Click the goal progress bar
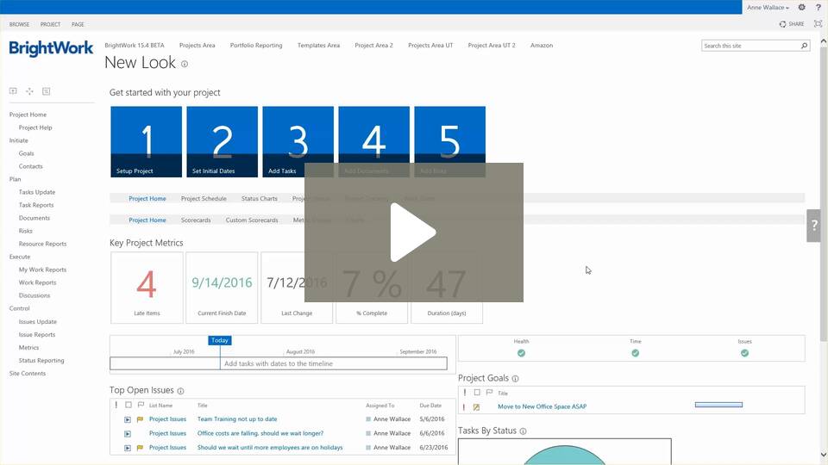The height and width of the screenshot is (465, 828). coord(718,405)
